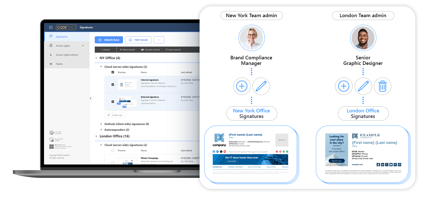Expand Outlook (client-side) signatures (0)
The width and height of the screenshot is (430, 197).
tap(101, 124)
